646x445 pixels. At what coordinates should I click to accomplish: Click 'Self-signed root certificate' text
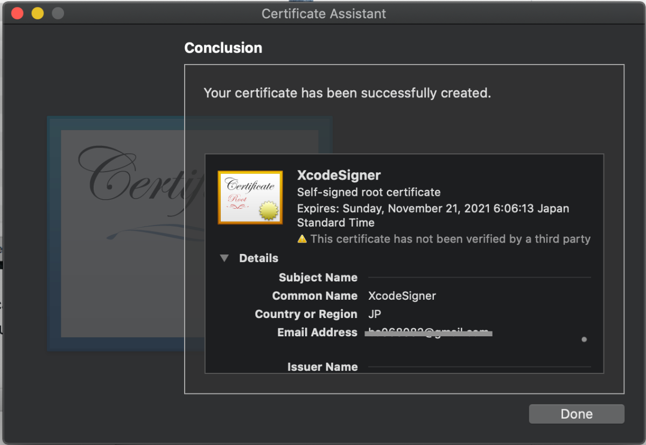[x=369, y=192]
